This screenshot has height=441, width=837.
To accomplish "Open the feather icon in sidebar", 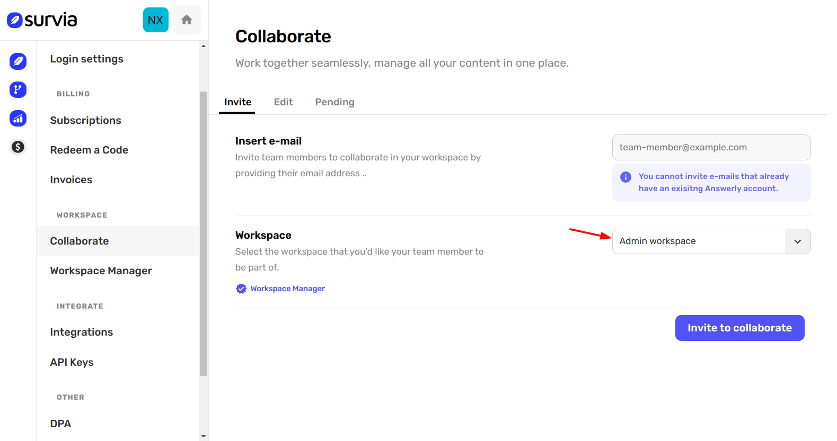I will coord(18,61).
